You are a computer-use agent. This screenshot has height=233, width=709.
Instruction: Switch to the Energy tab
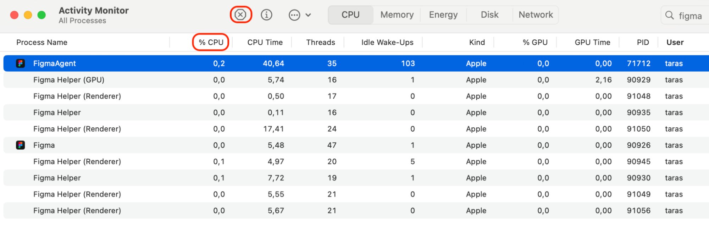point(443,15)
